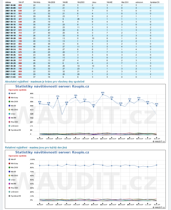The width and height of the screenshot is (171, 210).
Task: Click the WinVista red legend marker in top chart
Action: click(x=10, y=98)
